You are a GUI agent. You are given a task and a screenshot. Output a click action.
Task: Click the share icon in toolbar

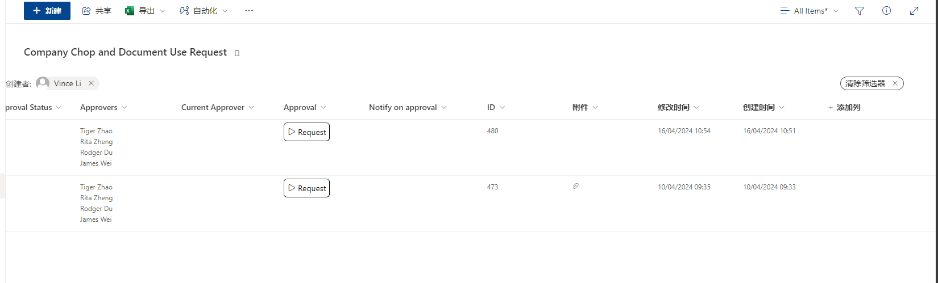(x=86, y=11)
